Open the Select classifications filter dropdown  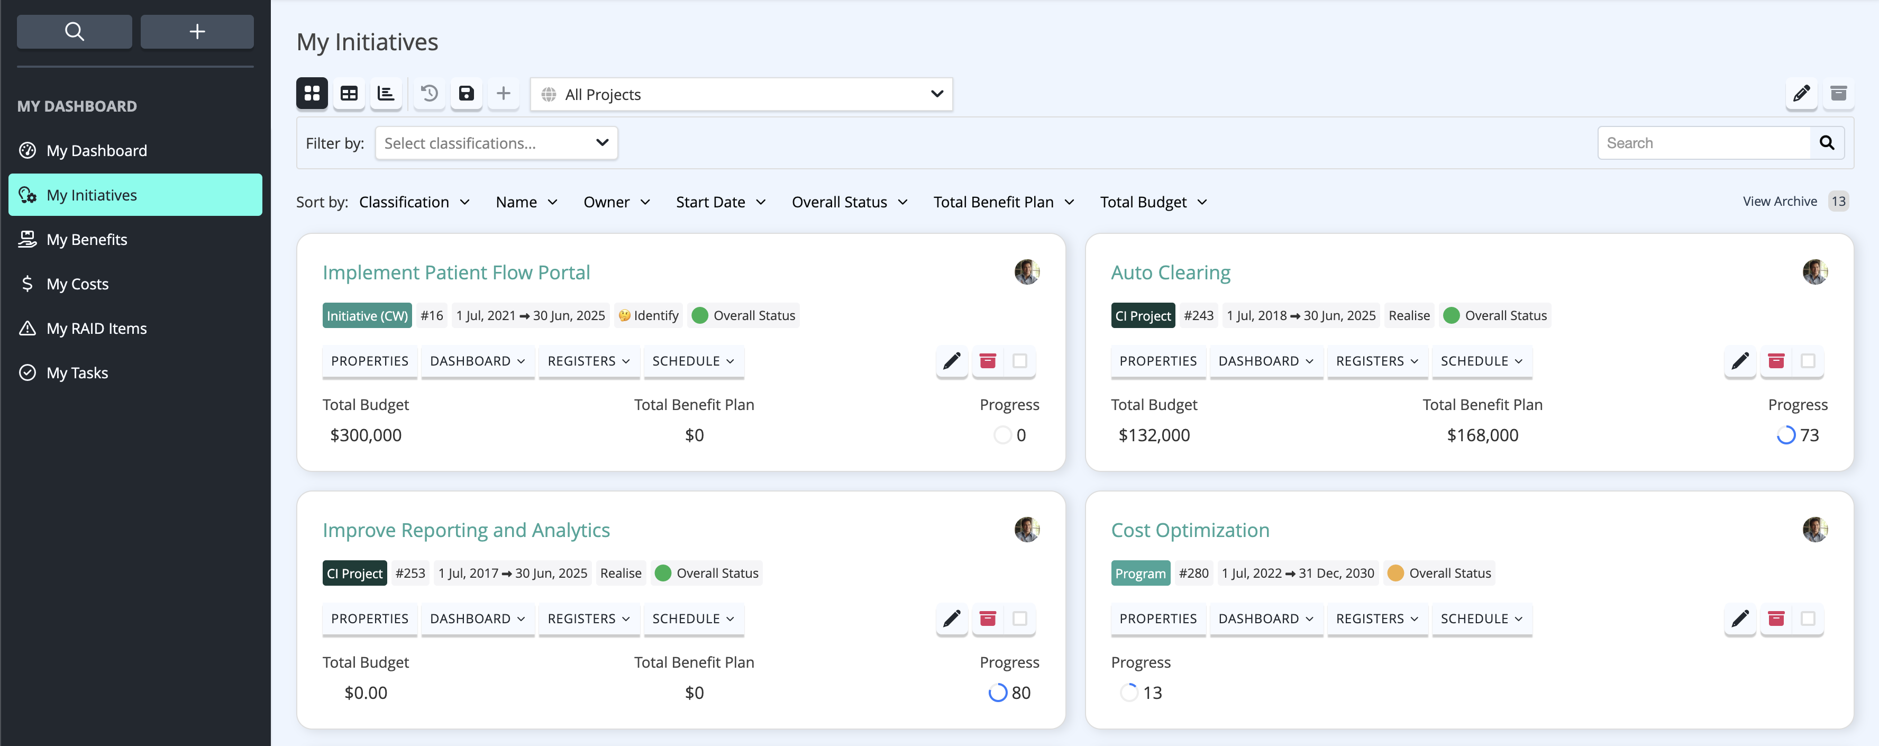[496, 143]
